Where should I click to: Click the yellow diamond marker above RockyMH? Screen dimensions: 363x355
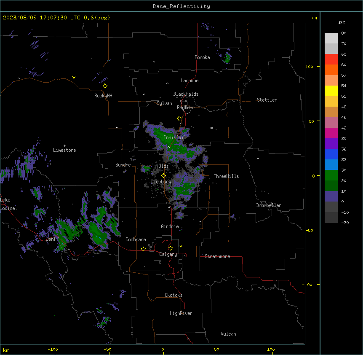coord(105,86)
